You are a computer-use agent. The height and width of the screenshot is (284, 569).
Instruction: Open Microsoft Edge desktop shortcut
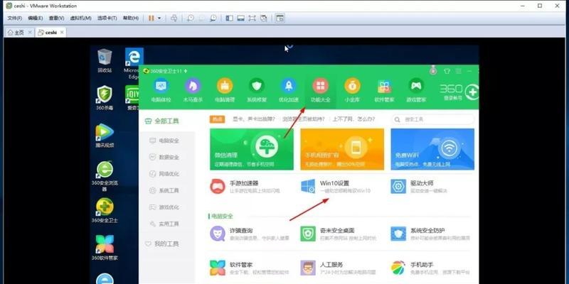point(134,63)
